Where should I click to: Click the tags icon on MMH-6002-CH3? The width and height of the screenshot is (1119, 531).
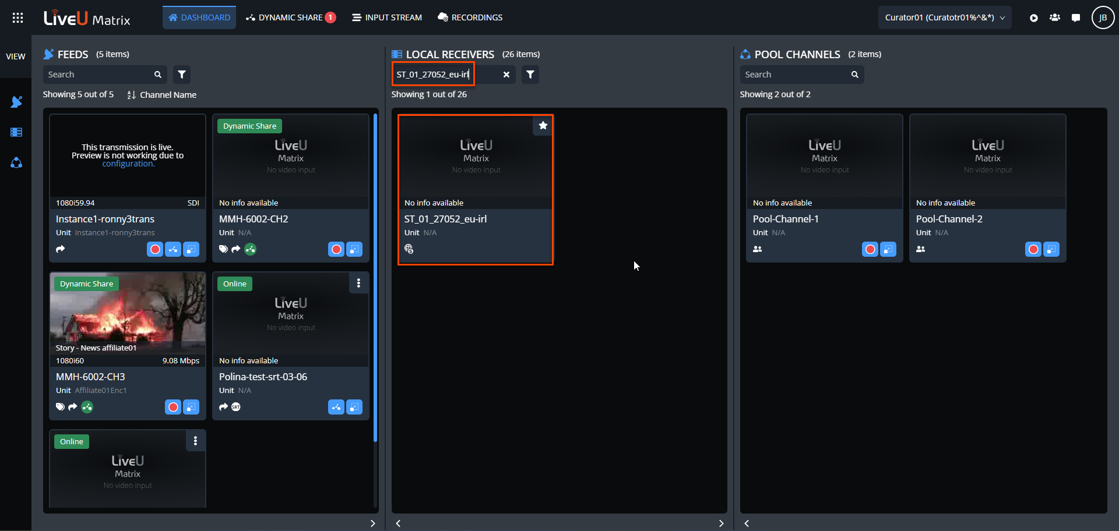click(60, 407)
